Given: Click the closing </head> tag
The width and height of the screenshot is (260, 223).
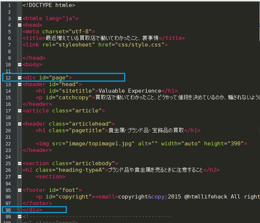Looking at the screenshot, I should [x=34, y=58].
